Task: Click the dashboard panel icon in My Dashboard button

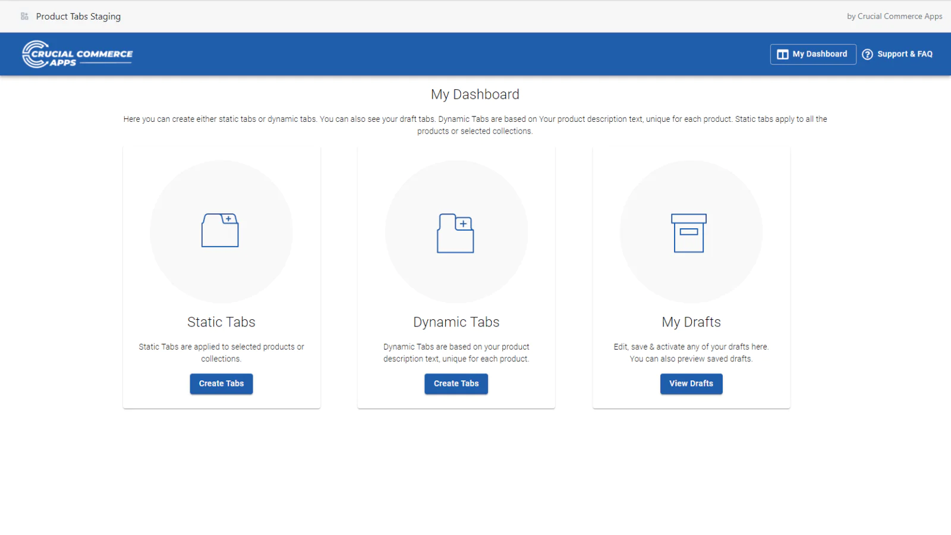Action: coord(783,54)
